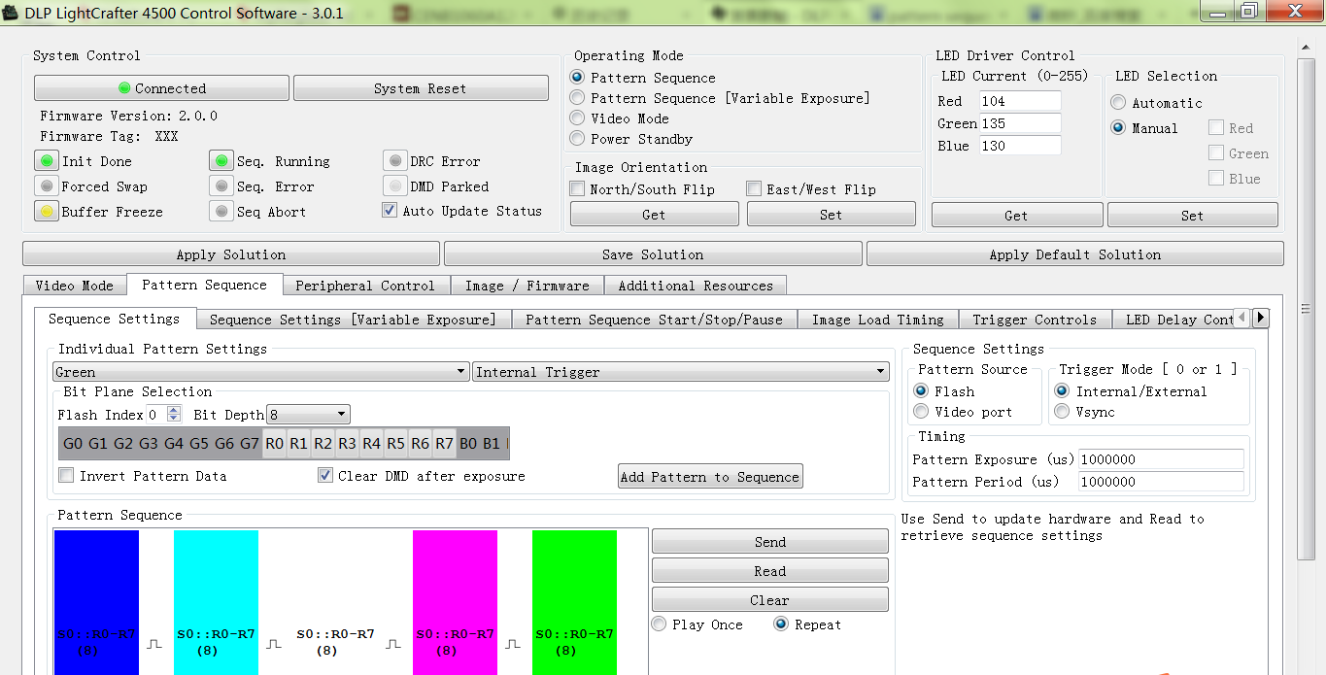Click Save Solution
The image size is (1326, 675).
(653, 254)
